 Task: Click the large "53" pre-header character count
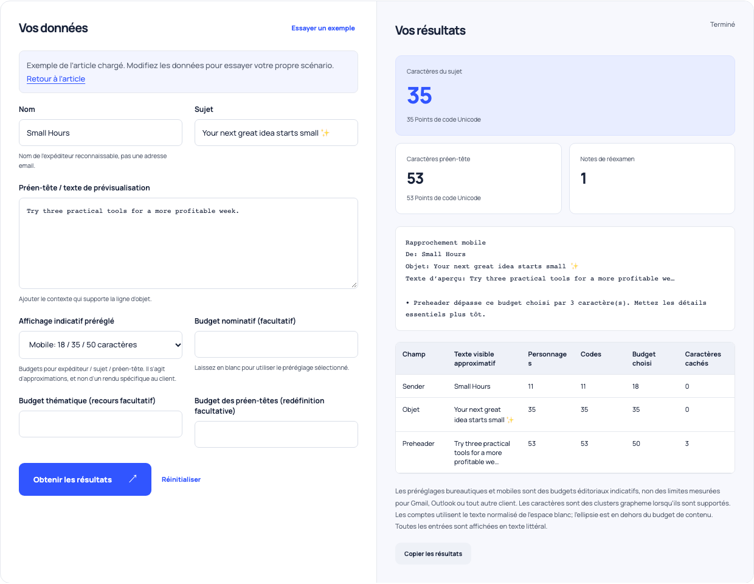point(415,178)
